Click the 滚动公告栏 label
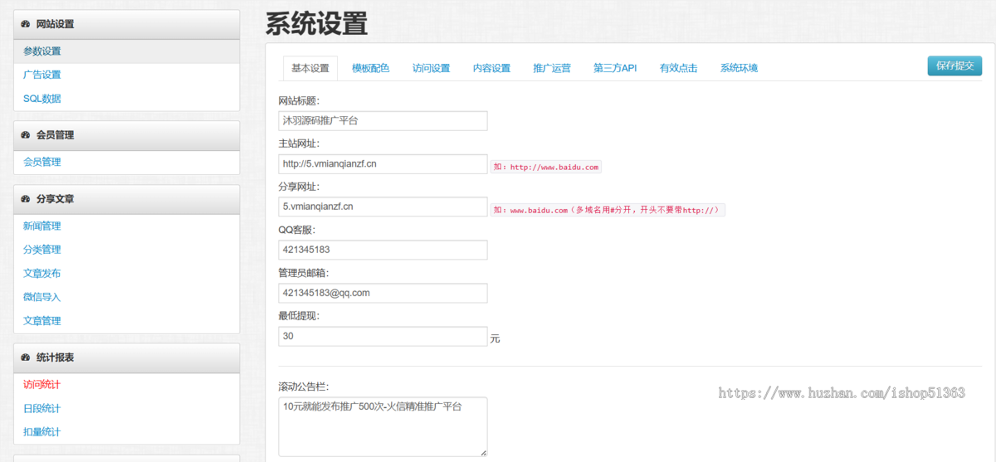Viewport: 996px width, 462px height. point(304,387)
